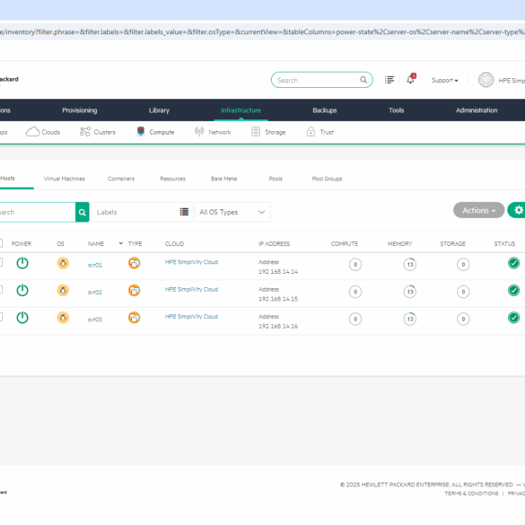Select the Compute icon in submenu
Screen dimensions: 525x525
coord(141,132)
